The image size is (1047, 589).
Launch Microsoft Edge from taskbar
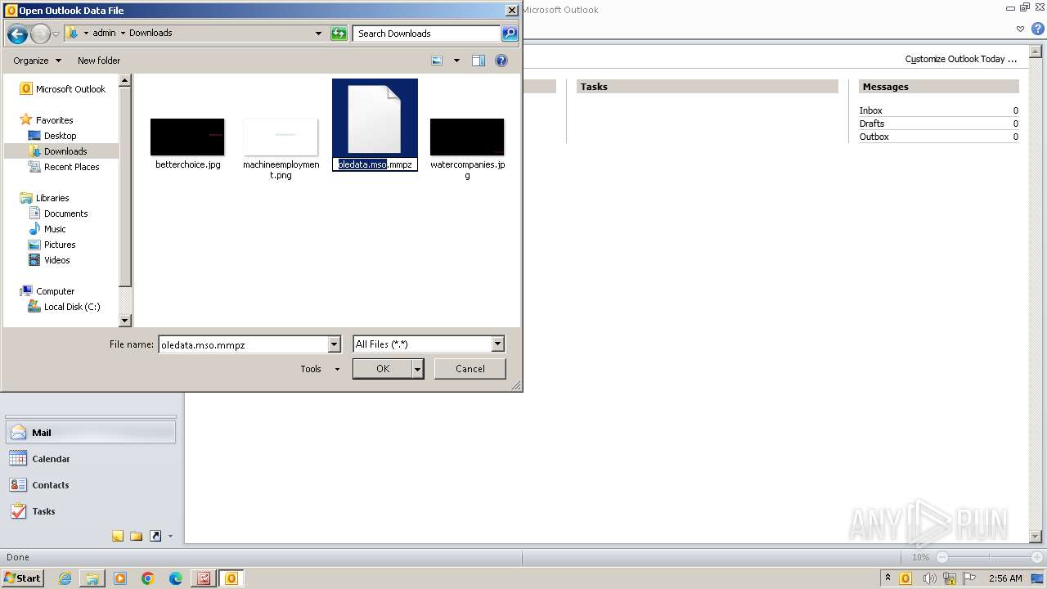point(176,578)
